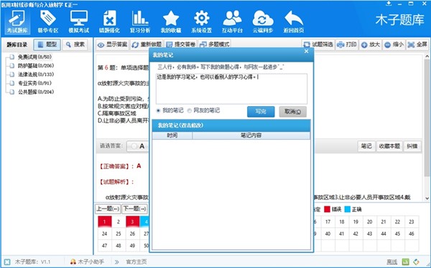
Task: Go to next question 下一题
Action: coord(134,209)
